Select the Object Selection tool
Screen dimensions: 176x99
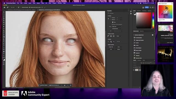pyautogui.click(x=4, y=18)
